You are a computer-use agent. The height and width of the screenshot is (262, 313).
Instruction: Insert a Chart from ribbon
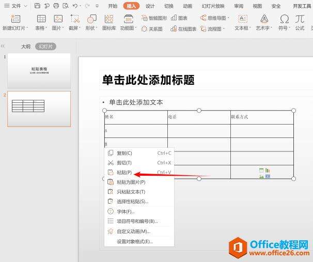point(179,18)
